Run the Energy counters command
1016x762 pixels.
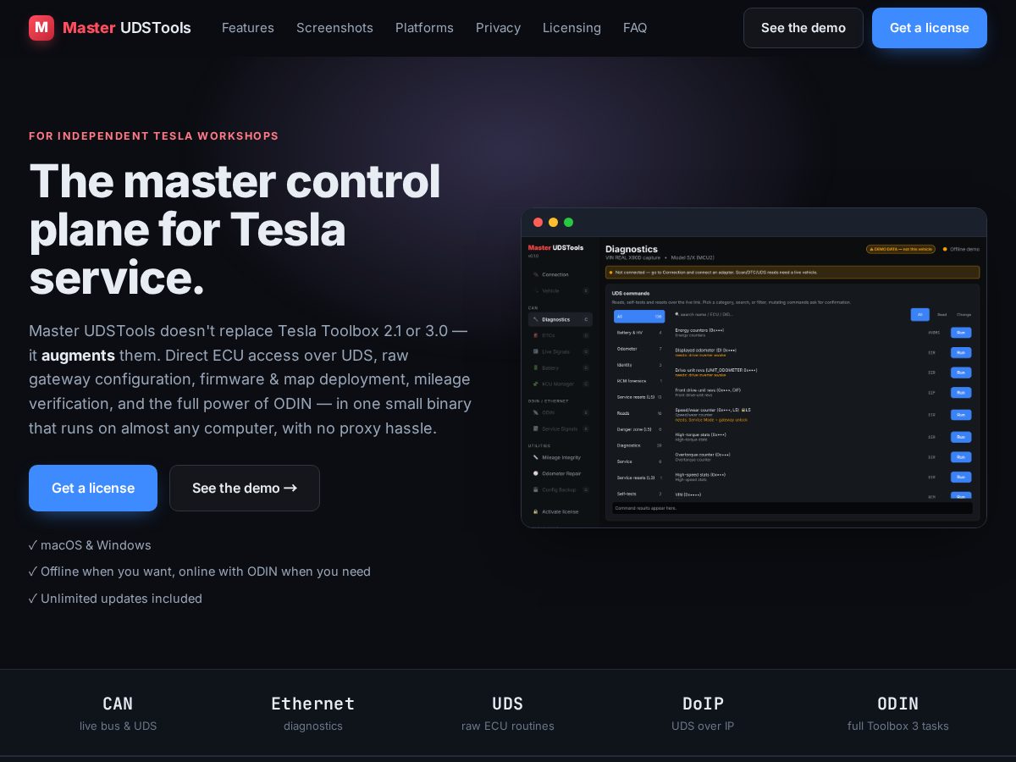point(960,333)
